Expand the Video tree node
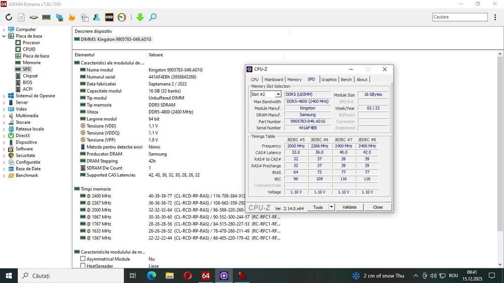The image size is (504, 283). point(4,109)
